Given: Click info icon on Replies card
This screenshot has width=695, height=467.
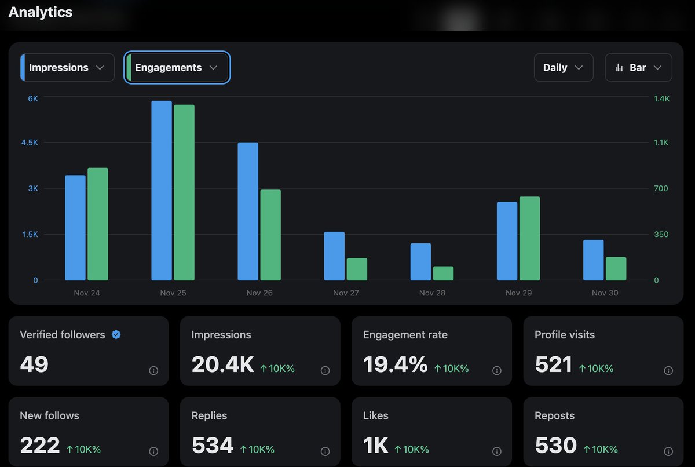Looking at the screenshot, I should (325, 451).
